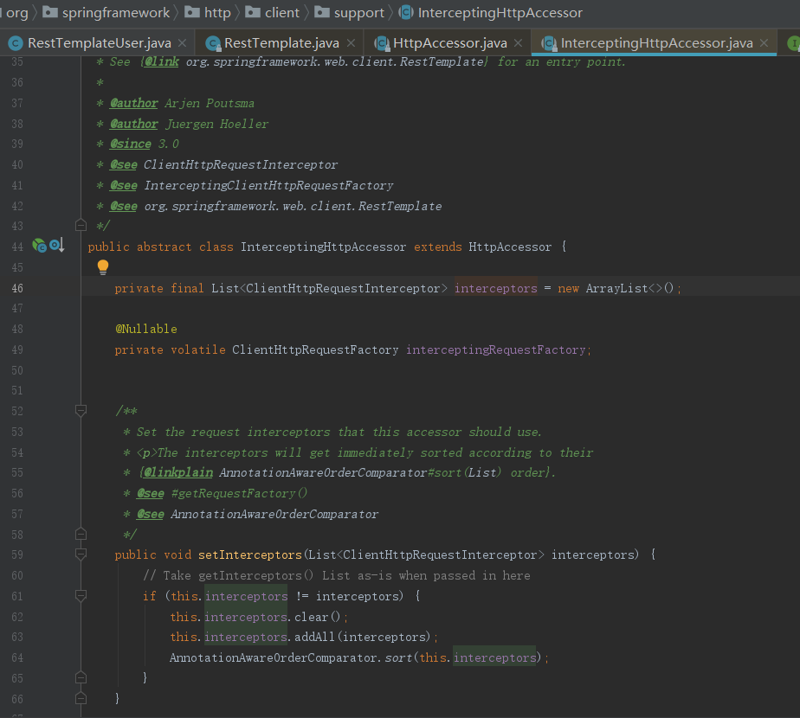This screenshot has width=800, height=718.
Task: Click the implemented-class gutter icon on line 44
Action: pos(39,247)
